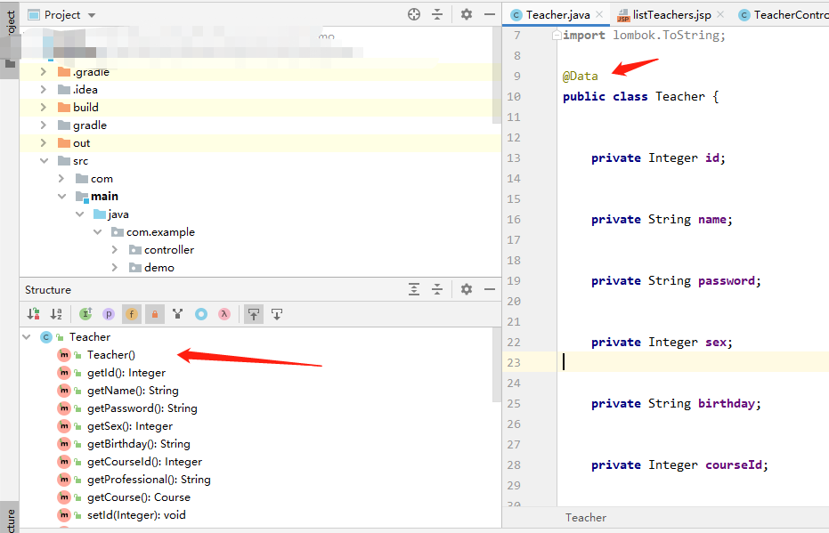Select the controller package in Project tree

pyautogui.click(x=169, y=249)
